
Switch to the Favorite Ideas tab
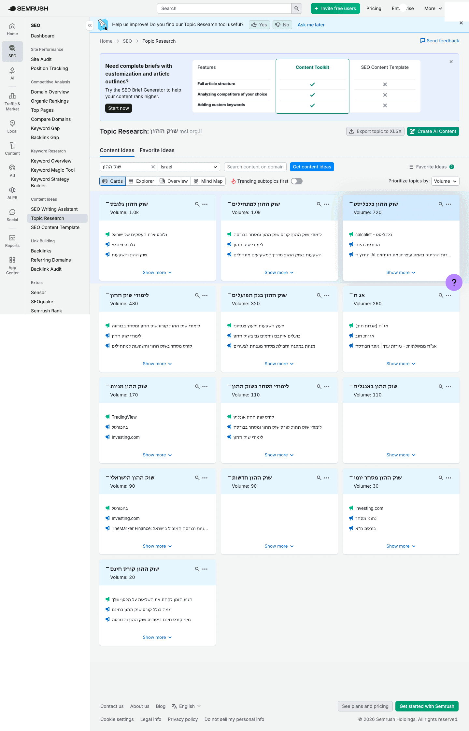(x=157, y=150)
